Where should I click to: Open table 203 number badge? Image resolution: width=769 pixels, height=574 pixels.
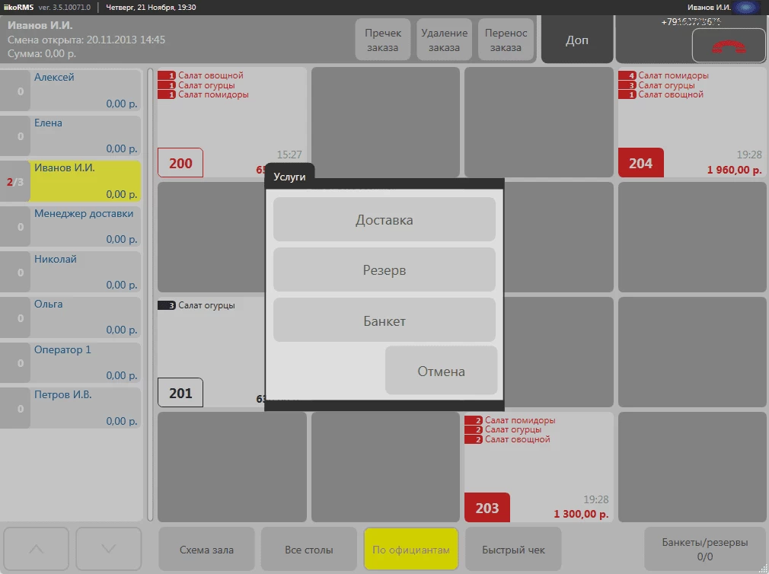[x=487, y=508]
